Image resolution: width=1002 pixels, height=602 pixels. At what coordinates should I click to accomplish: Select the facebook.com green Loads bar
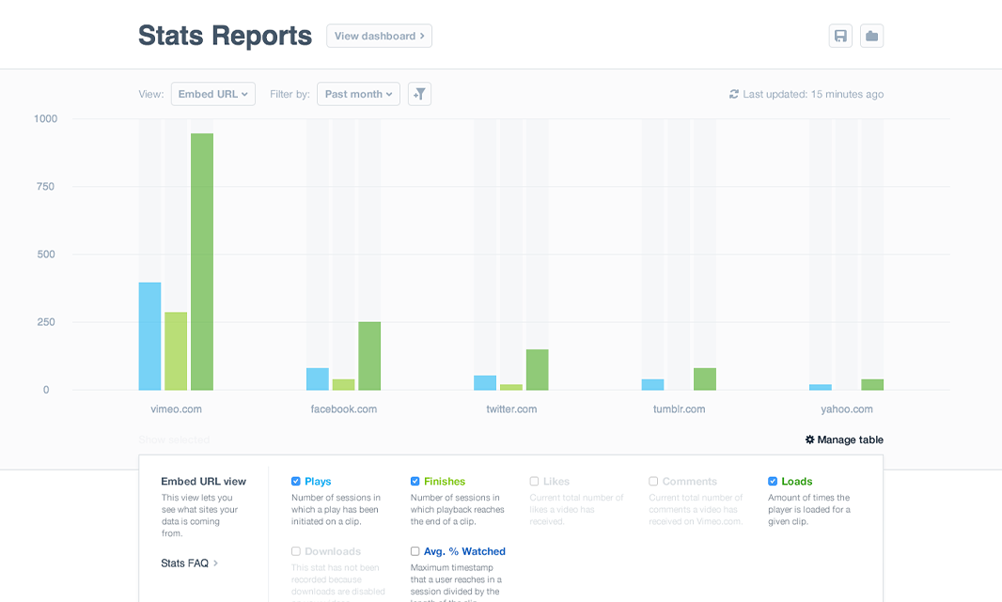(x=369, y=357)
